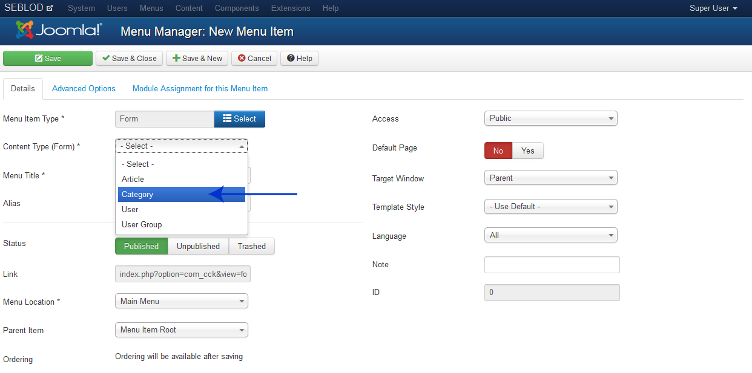Open the Access dropdown showing Public

tap(550, 118)
